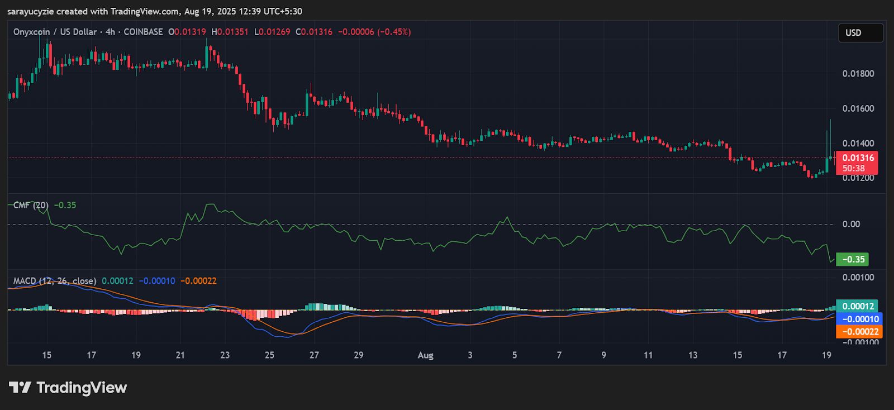Click the 19 date label at the axis end
894x410 pixels.
(x=826, y=355)
